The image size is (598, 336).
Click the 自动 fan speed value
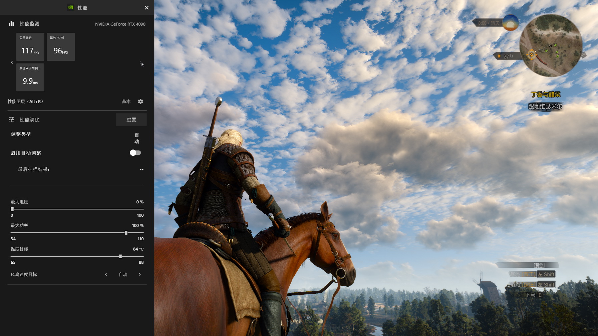coord(123,274)
